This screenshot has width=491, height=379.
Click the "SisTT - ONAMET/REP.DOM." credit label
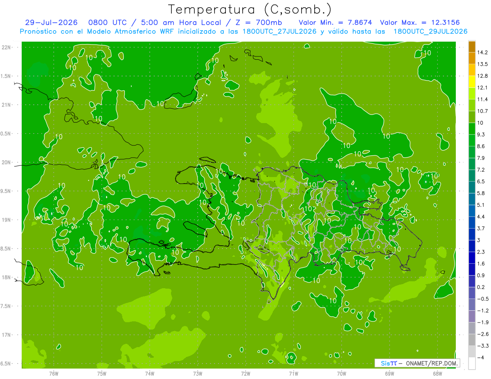tap(417, 363)
